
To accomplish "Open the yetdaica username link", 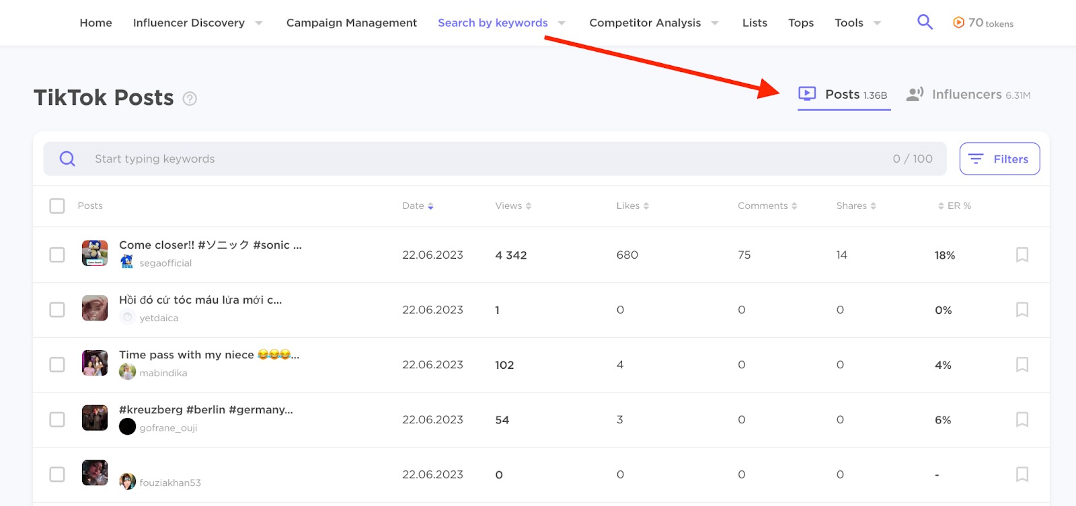I will [x=159, y=318].
